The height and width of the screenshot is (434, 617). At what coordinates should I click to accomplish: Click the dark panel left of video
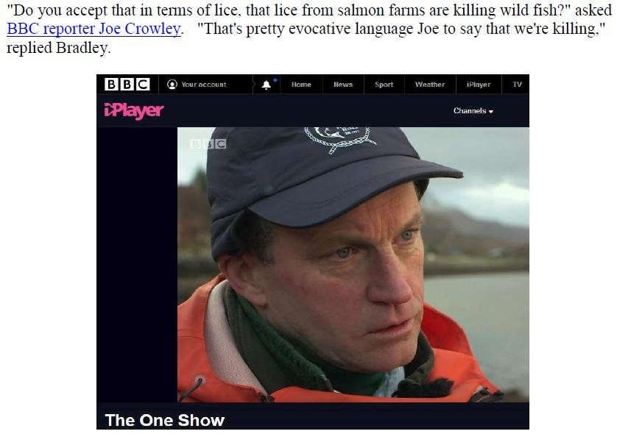pyautogui.click(x=137, y=264)
